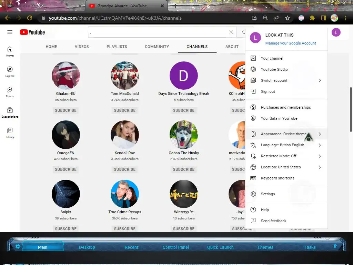Open Chrome profile avatar
This screenshot has width=353, height=265.
click(334, 18)
